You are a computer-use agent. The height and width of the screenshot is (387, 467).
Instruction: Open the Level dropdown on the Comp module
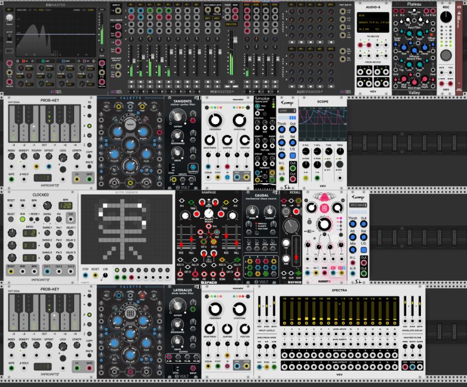pos(288,111)
